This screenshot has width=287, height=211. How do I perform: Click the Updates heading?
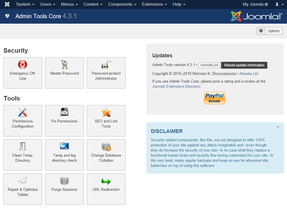click(162, 56)
